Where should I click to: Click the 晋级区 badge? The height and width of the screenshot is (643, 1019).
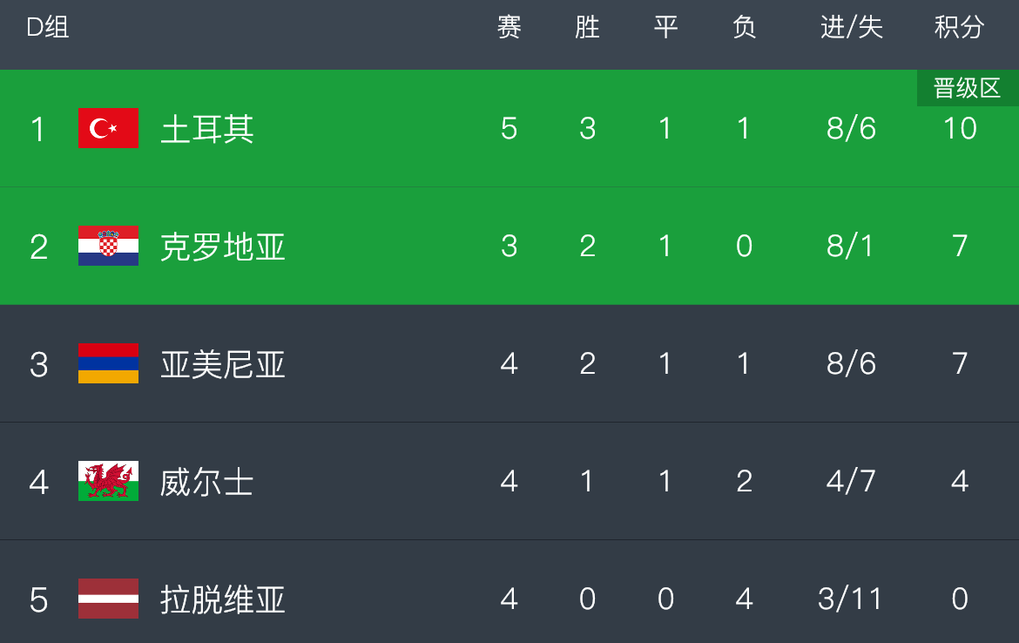click(x=967, y=88)
